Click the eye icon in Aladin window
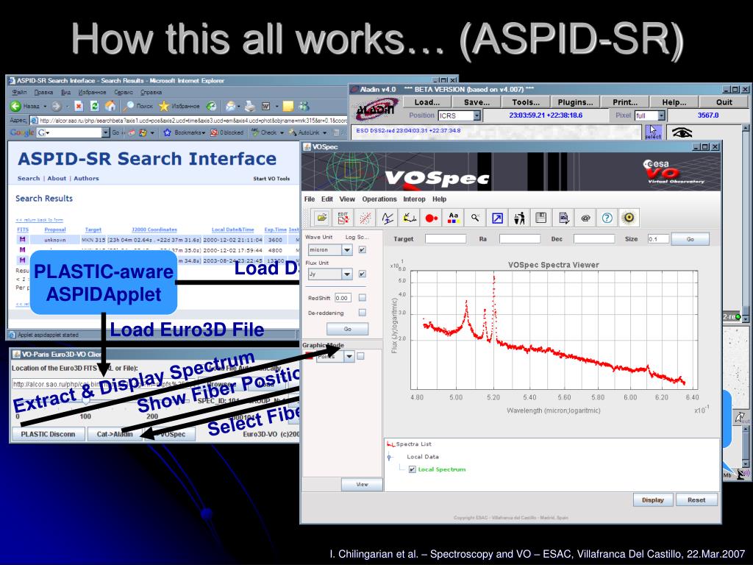Viewport: 753px width, 565px height. [682, 132]
